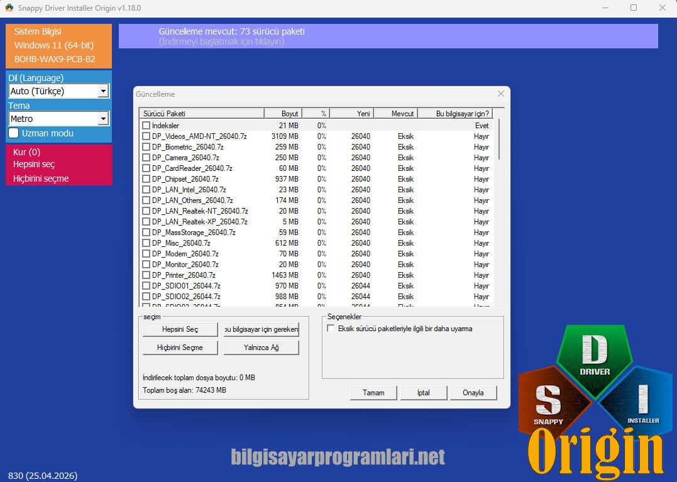677x482 pixels.
Task: Click 'Evet' in the İndeksler row
Action: [482, 126]
